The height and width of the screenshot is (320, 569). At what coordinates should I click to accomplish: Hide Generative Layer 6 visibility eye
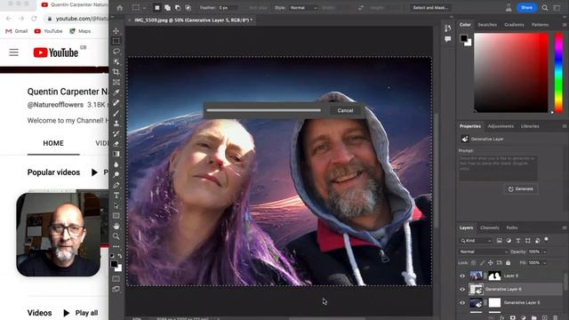pyautogui.click(x=462, y=290)
